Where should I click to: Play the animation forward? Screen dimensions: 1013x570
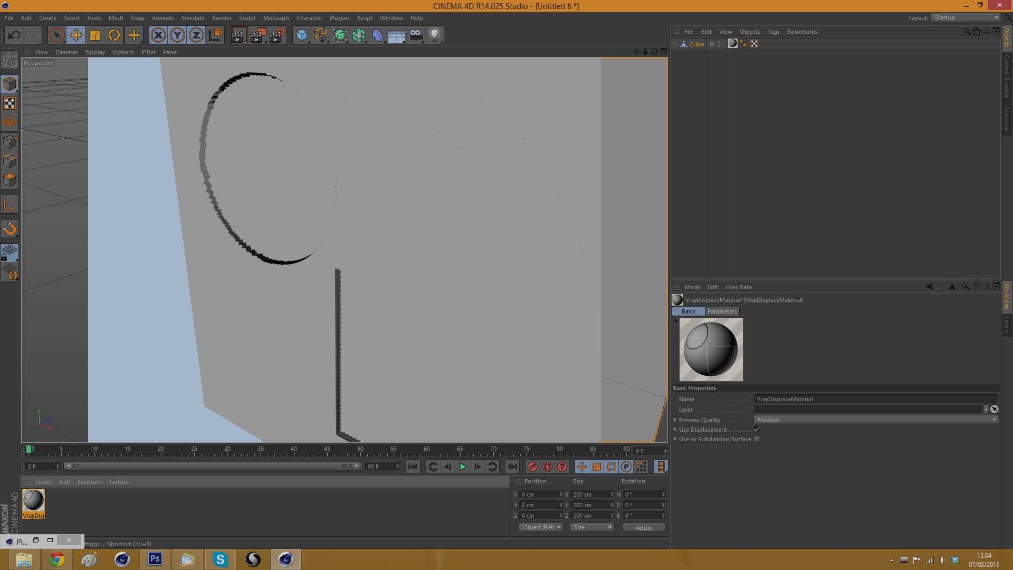[463, 467]
